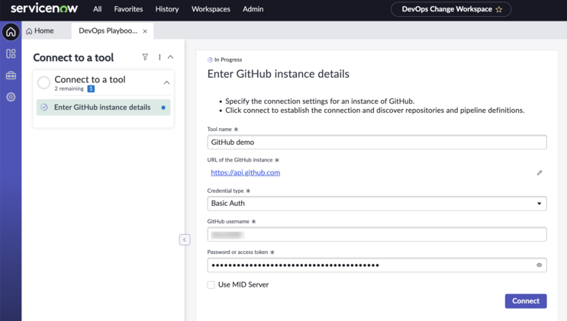Switch to the Home tab
The width and height of the screenshot is (567, 321).
[40, 31]
